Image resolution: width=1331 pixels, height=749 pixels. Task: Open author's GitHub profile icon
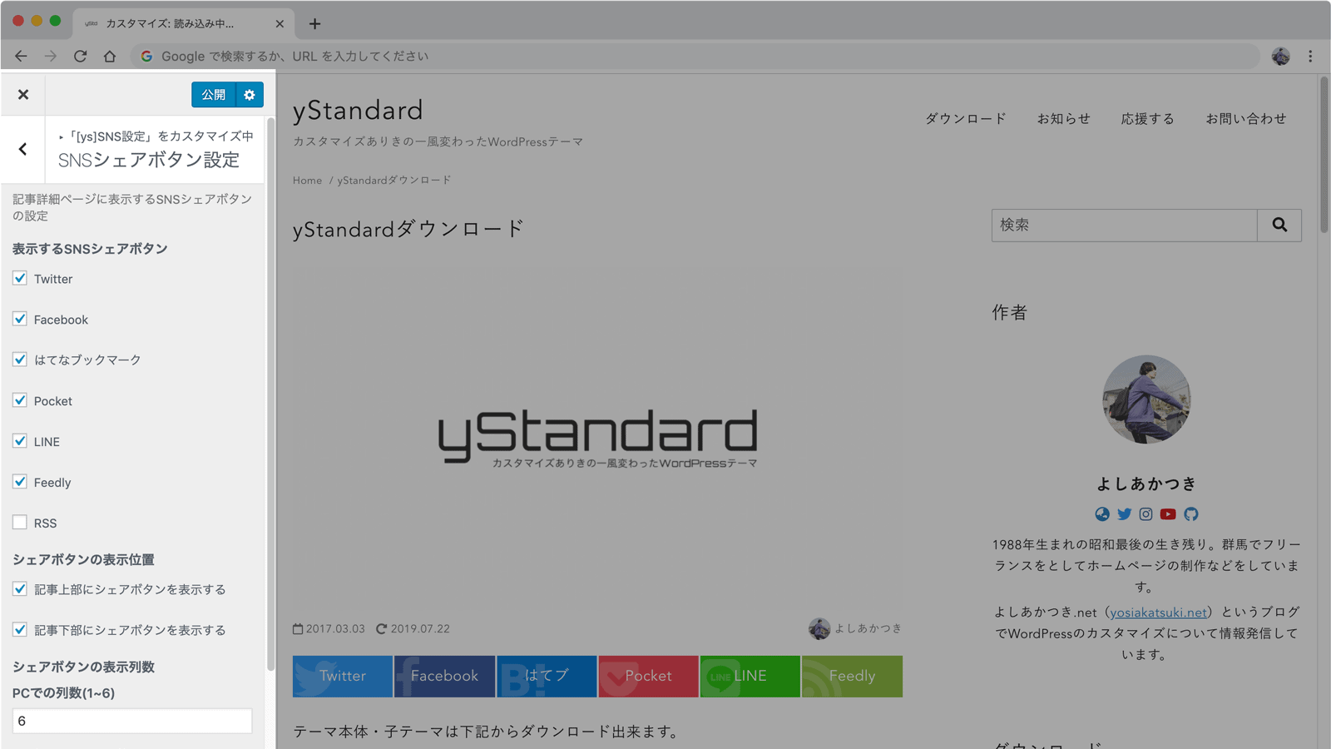1191,514
